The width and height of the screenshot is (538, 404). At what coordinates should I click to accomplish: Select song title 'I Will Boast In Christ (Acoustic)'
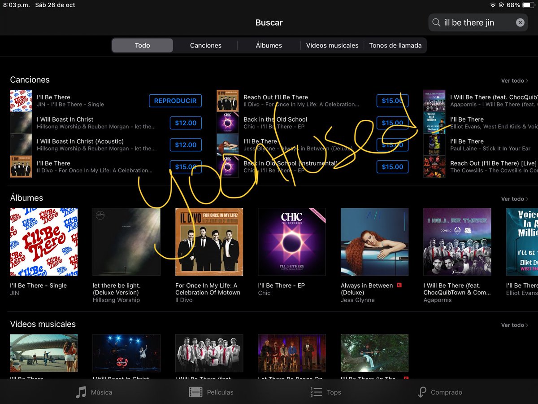tap(80, 141)
